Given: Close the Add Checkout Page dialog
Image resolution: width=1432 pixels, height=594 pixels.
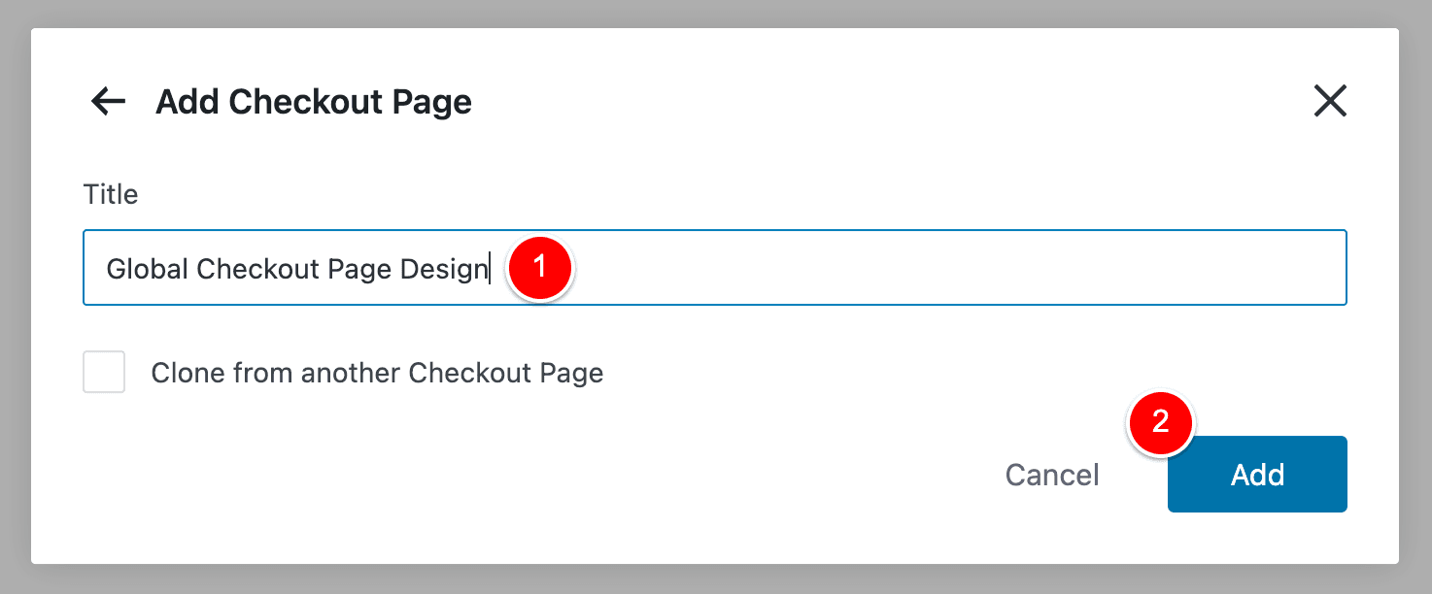Looking at the screenshot, I should pyautogui.click(x=1330, y=101).
